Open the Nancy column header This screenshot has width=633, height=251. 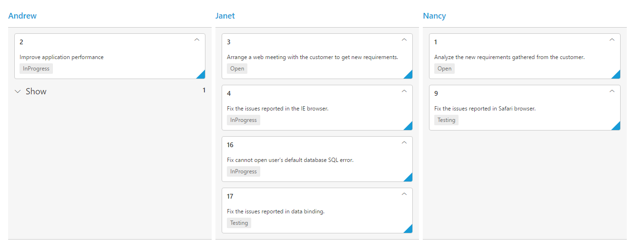pos(434,16)
